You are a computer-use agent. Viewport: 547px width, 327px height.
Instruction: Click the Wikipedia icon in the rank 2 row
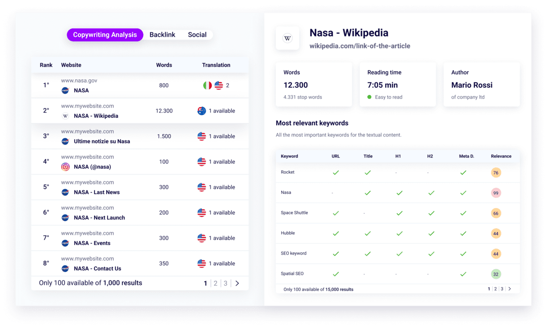pos(65,116)
